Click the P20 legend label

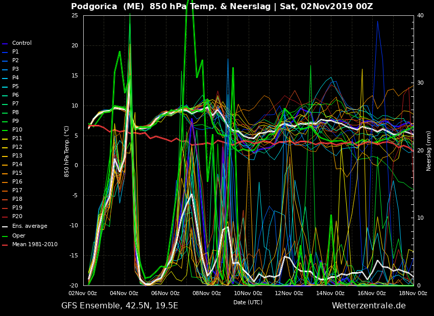[17, 216]
